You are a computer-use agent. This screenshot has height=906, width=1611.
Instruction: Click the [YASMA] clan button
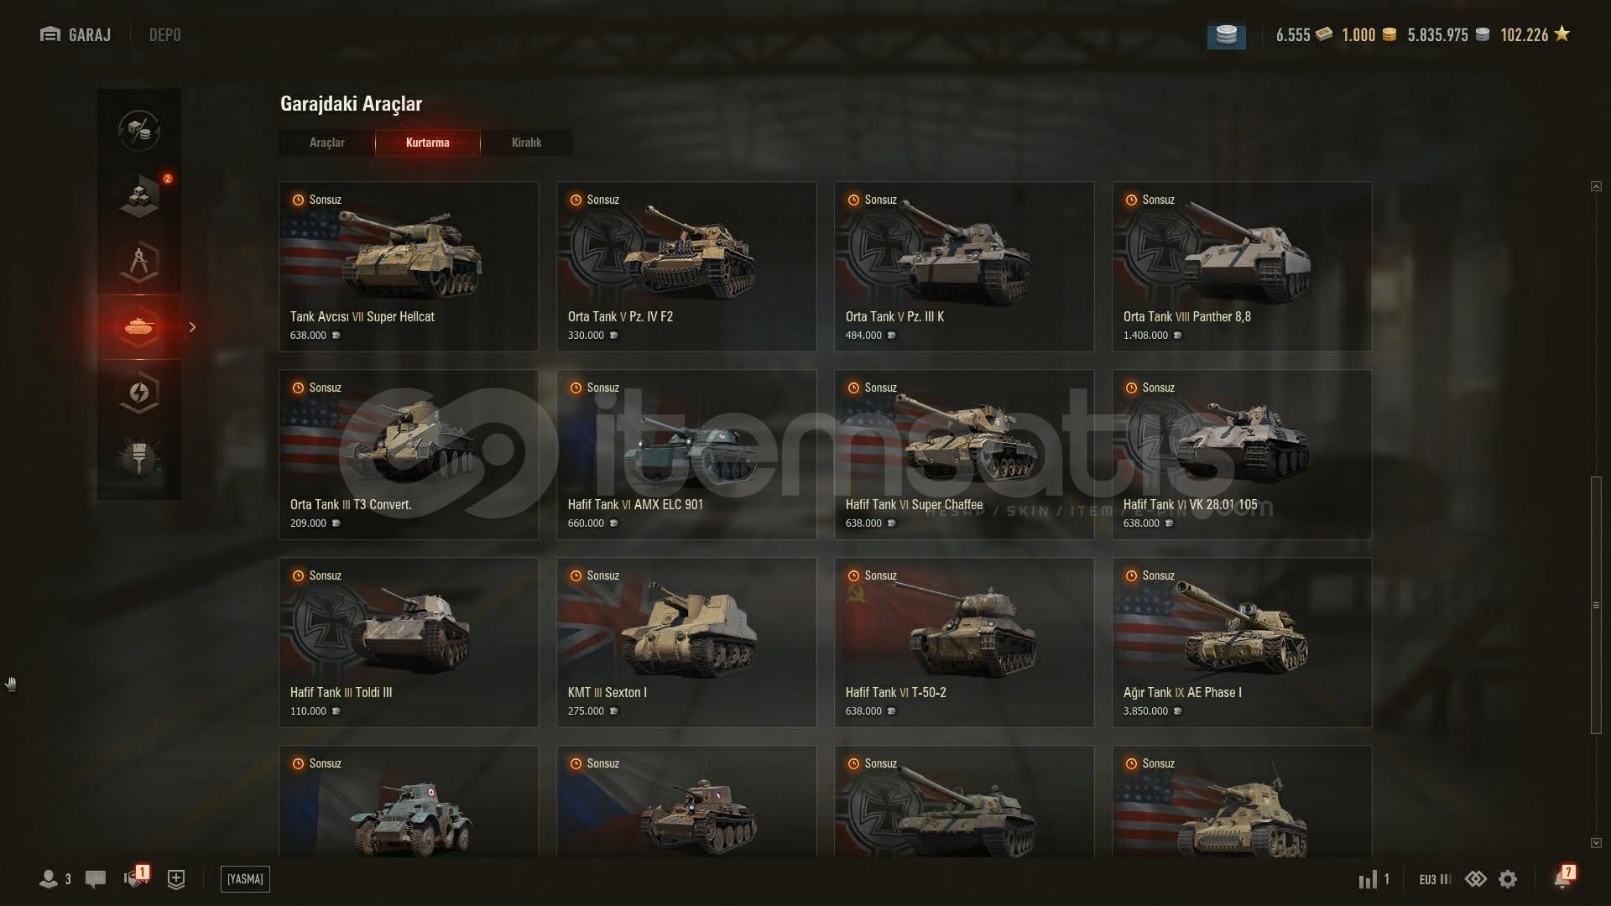[x=245, y=878]
